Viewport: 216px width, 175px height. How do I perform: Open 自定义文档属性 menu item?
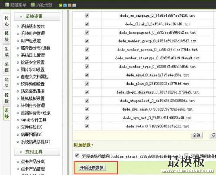point(35,77)
